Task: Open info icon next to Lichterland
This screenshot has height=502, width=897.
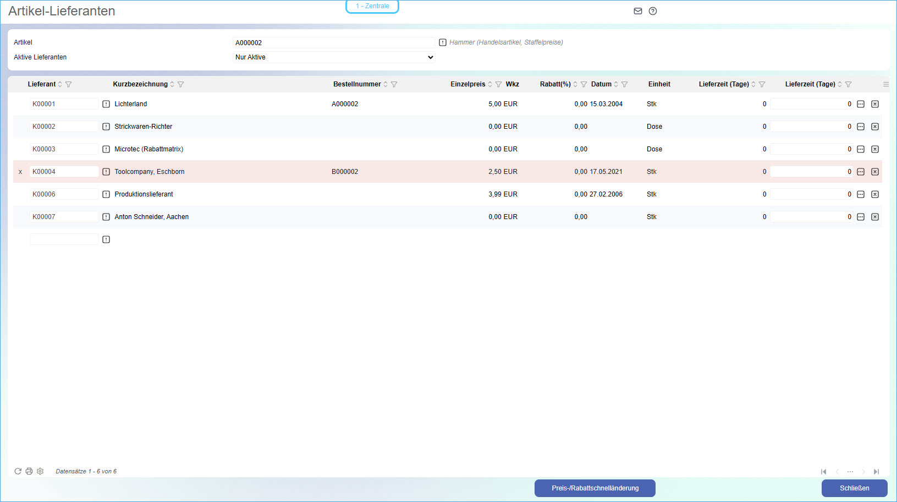Action: click(x=106, y=104)
